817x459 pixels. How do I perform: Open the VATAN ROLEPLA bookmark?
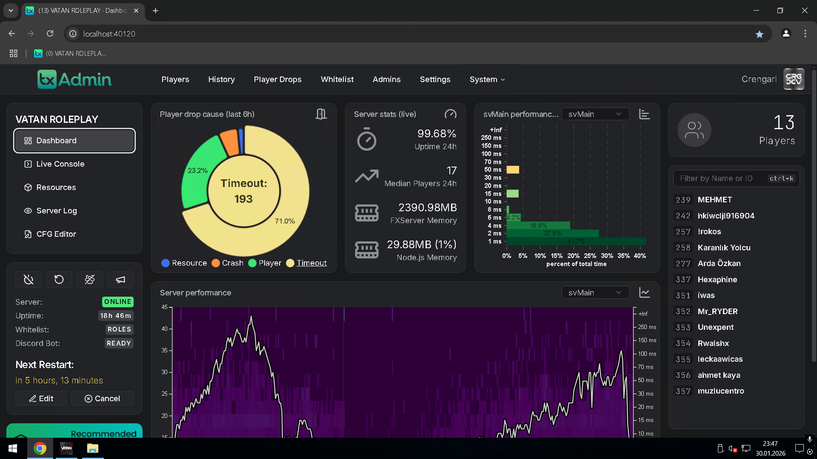tap(71, 54)
